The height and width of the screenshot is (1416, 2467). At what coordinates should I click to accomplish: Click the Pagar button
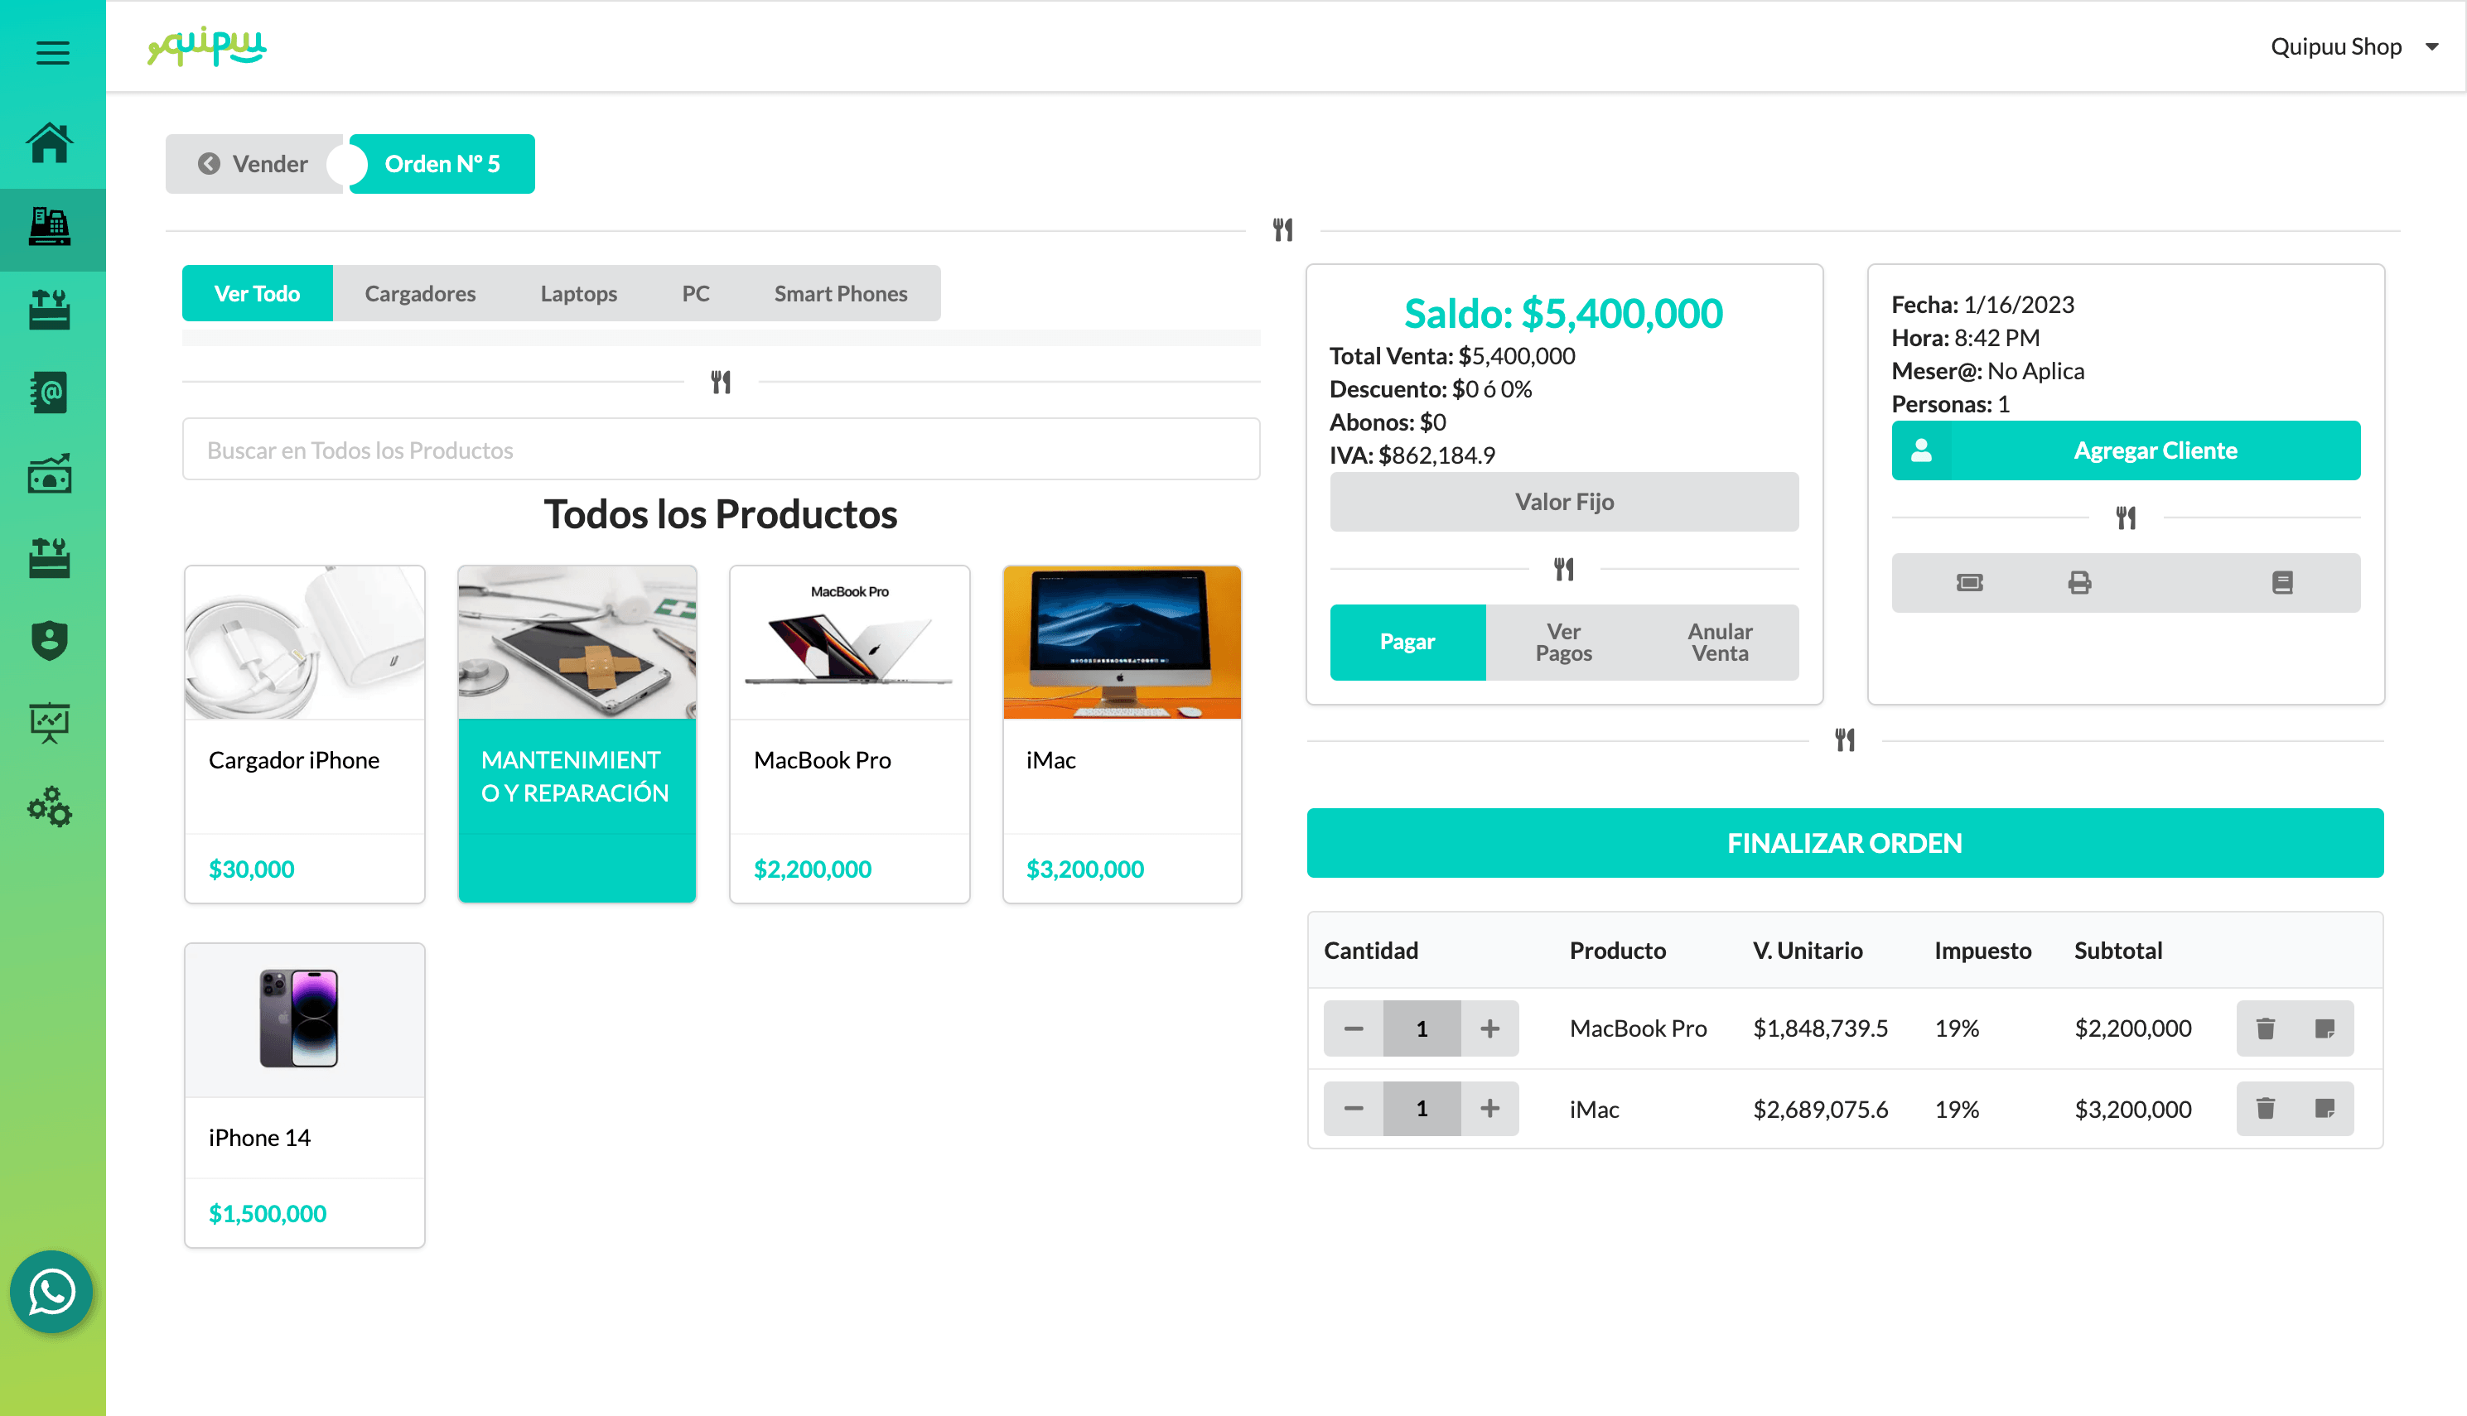(x=1407, y=642)
